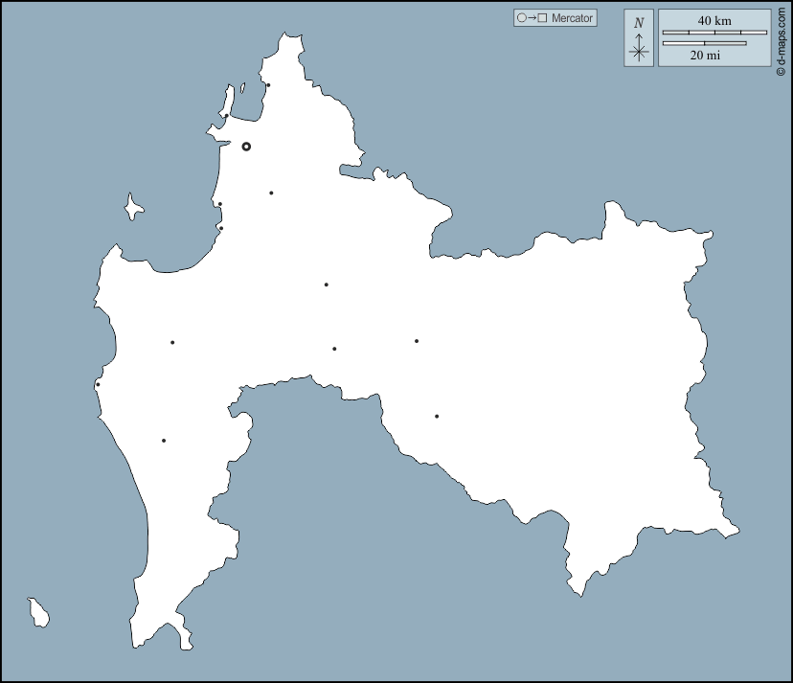
Task: Click the lower of the two coastal dots below the capital
Action: click(x=220, y=228)
